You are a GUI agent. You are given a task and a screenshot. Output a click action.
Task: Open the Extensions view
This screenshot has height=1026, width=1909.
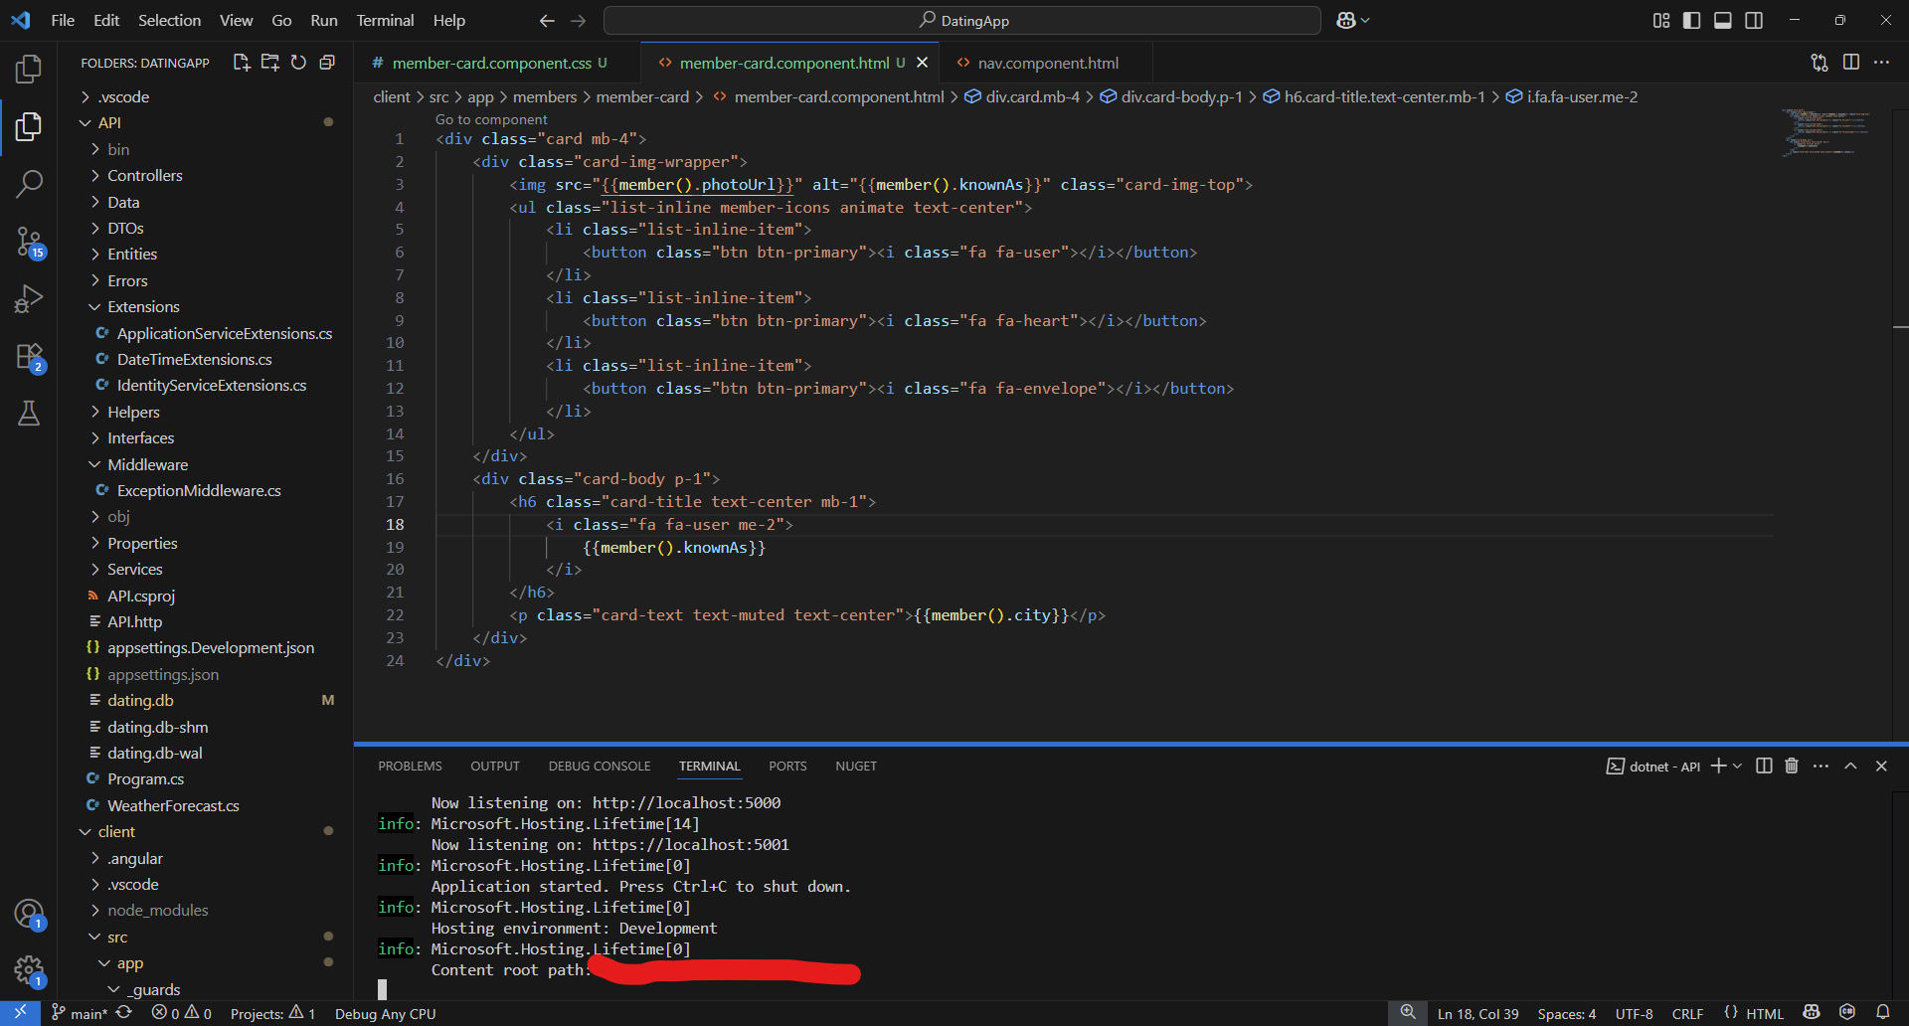point(29,356)
